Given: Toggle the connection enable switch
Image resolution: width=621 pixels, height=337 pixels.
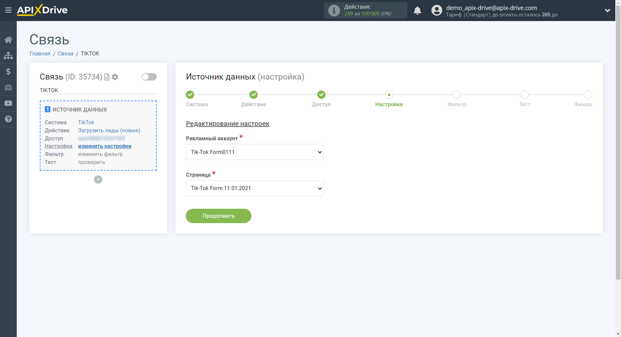Looking at the screenshot, I should [x=149, y=77].
